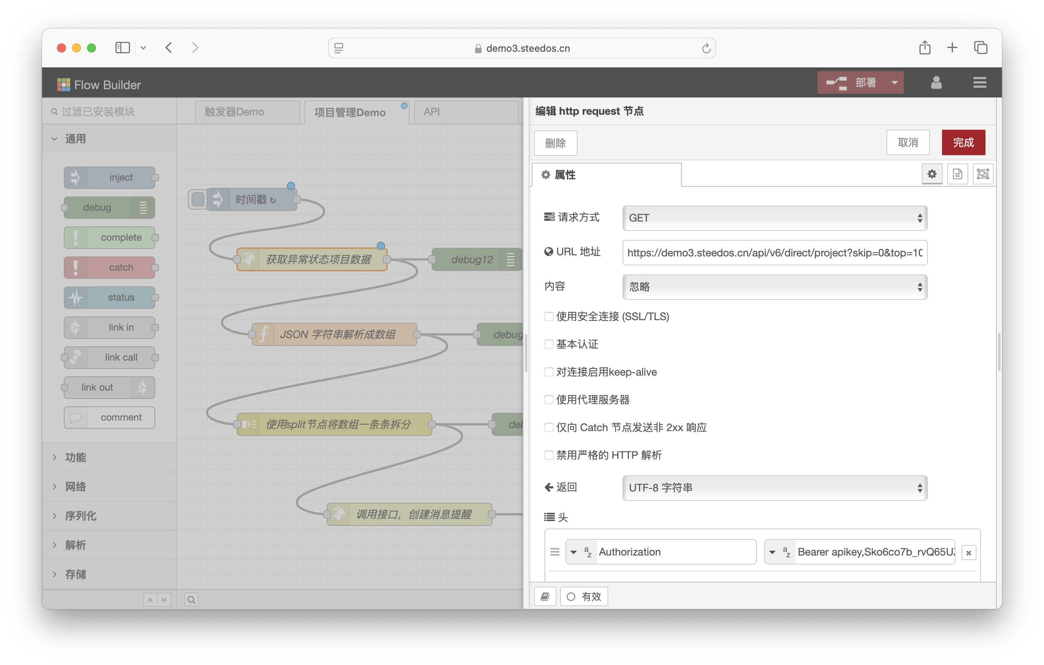This screenshot has height=665, width=1044.
Task: Select the debug node in palette
Action: [109, 207]
